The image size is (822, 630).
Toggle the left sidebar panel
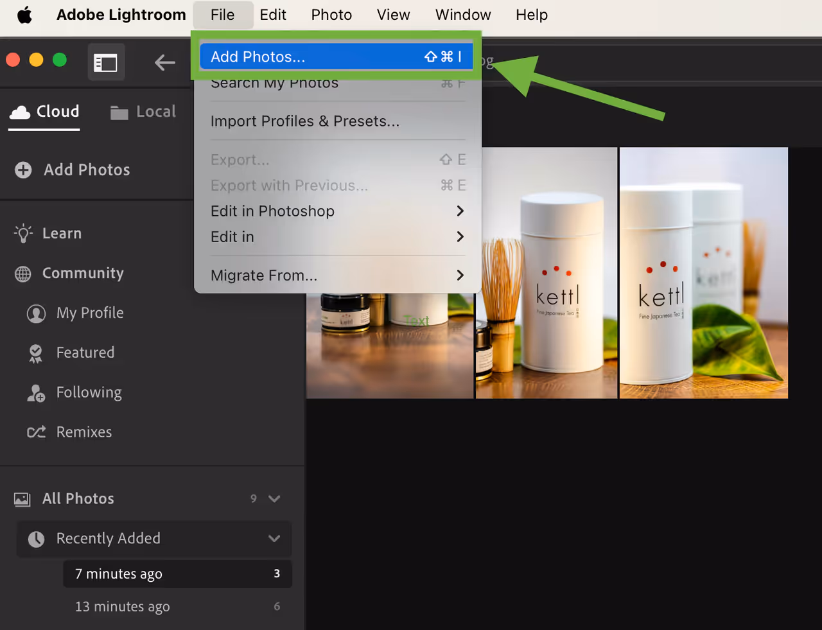tap(106, 62)
